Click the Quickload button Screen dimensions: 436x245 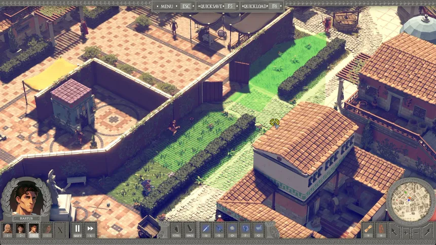(262, 6)
